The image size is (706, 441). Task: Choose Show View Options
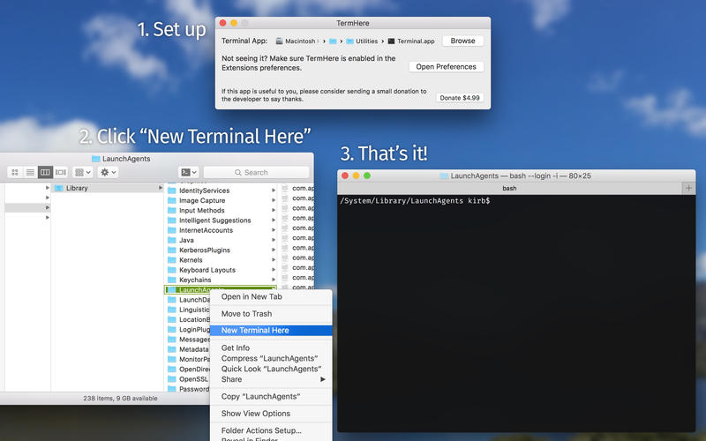tap(271, 413)
